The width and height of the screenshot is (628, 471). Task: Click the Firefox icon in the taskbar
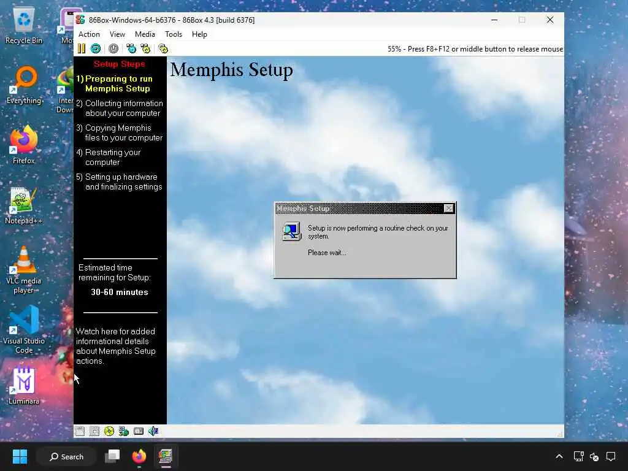point(139,456)
